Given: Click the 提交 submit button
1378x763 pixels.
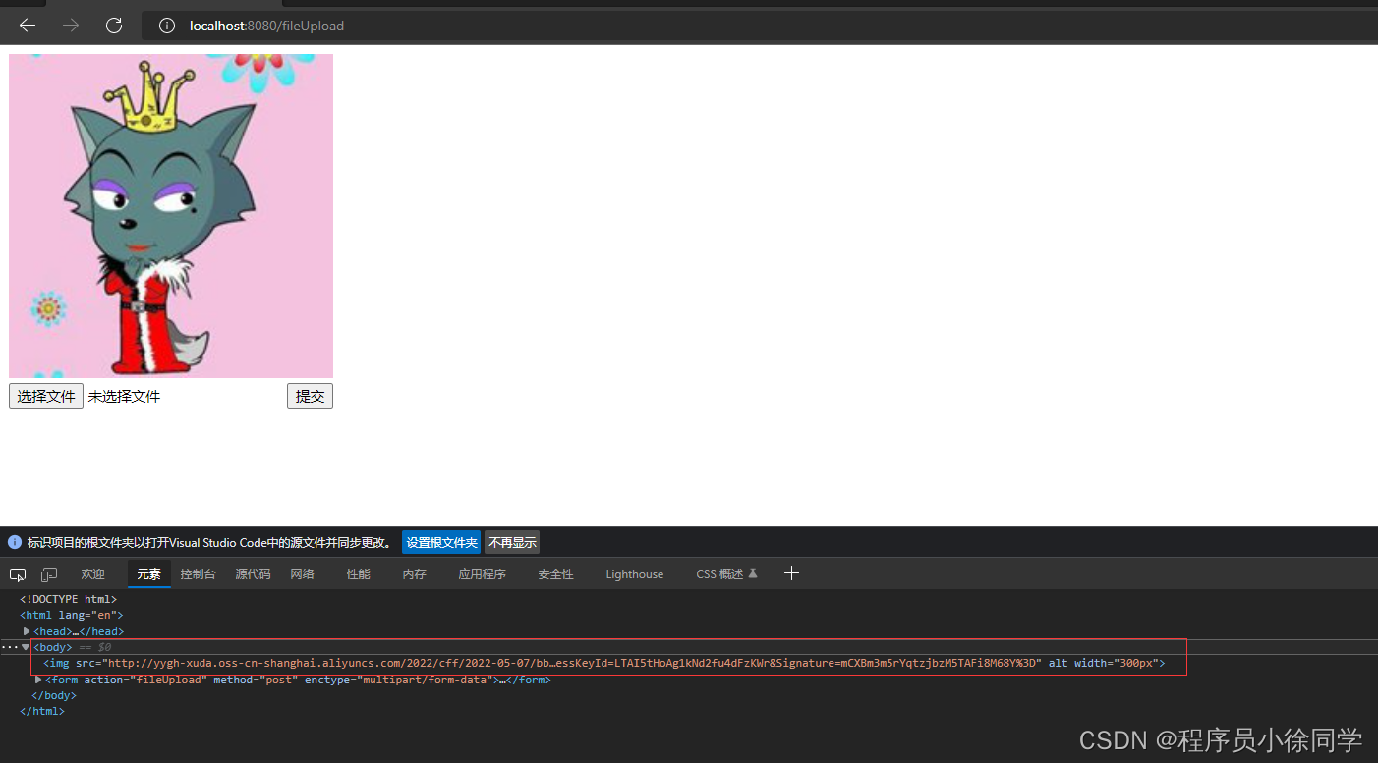Looking at the screenshot, I should point(309,395).
